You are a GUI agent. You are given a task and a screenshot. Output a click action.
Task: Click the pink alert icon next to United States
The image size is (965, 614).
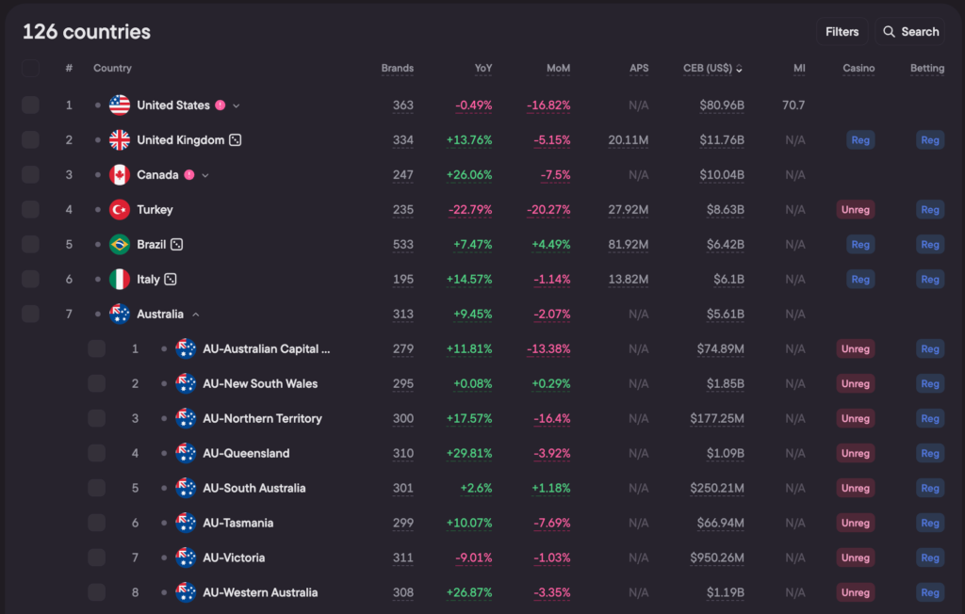(220, 105)
